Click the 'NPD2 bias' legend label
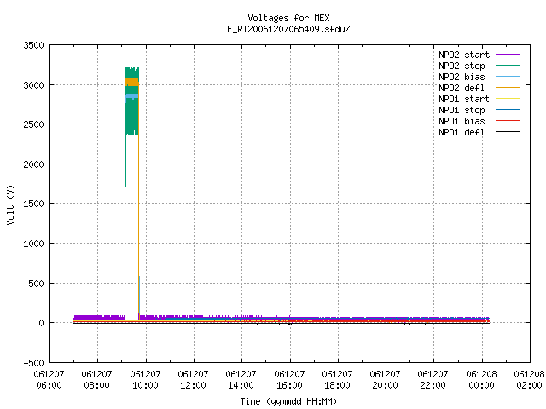Image resolution: width=546 pixels, height=409 pixels. 462,77
